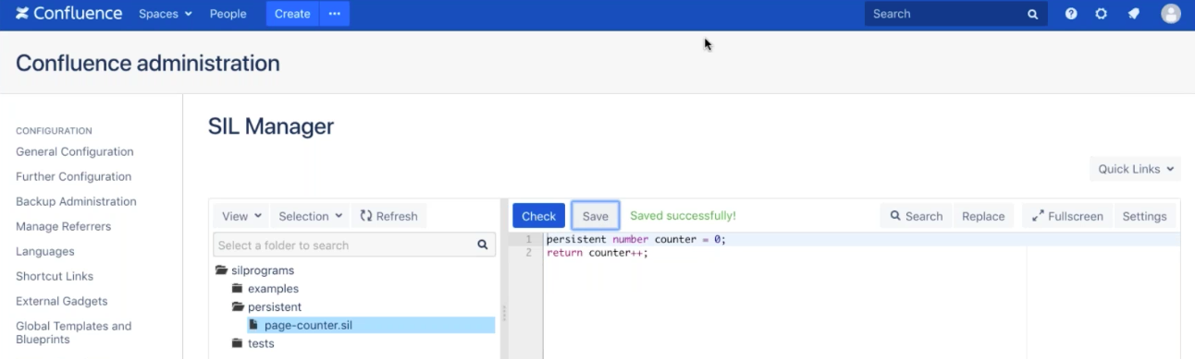Click the more options ellipsis beside Create
Viewport: 1195px width, 359px height.
(x=334, y=14)
